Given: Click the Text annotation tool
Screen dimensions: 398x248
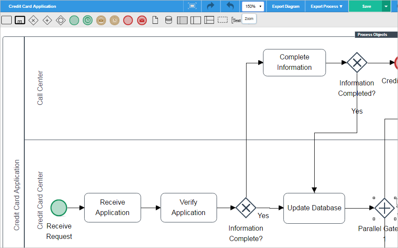Looking at the screenshot, I should (x=236, y=20).
